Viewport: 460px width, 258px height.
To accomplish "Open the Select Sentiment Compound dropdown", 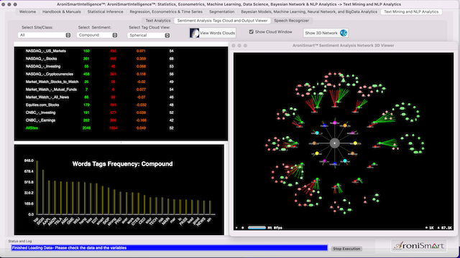I will [97, 35].
